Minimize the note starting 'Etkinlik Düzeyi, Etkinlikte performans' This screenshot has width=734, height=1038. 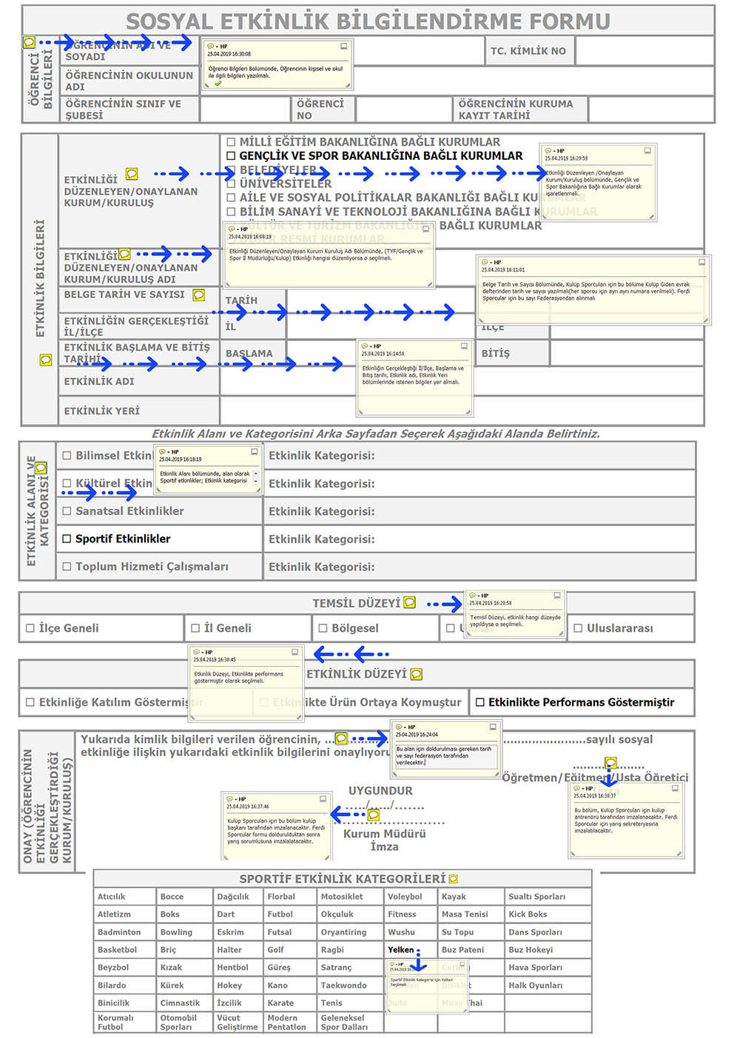(294, 652)
